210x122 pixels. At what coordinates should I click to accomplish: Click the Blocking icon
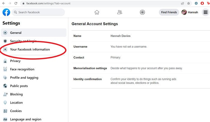5,94
